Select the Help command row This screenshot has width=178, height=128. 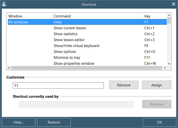(x=88, y=22)
